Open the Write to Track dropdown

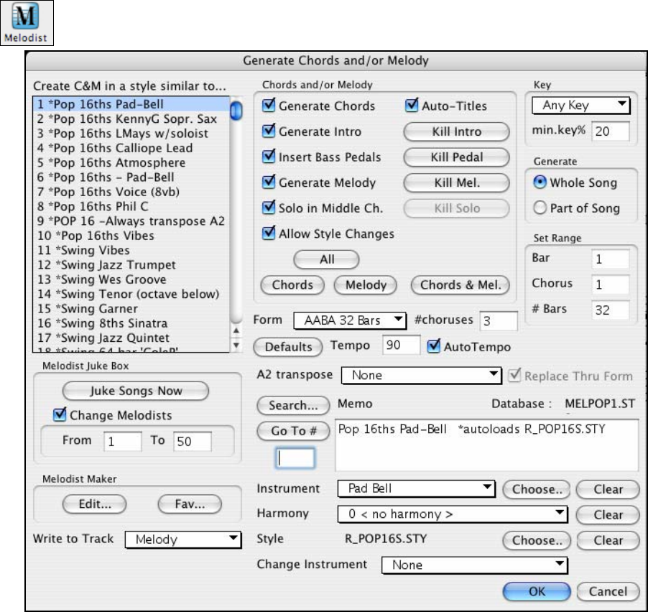coord(183,539)
